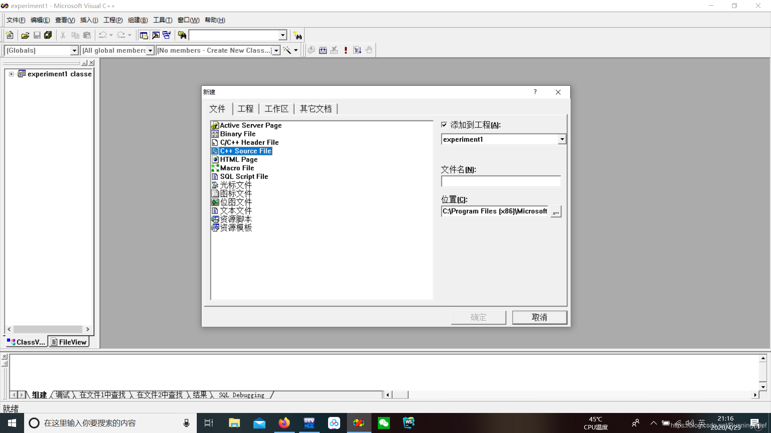Click the output pane scroll down arrow

tap(763, 387)
